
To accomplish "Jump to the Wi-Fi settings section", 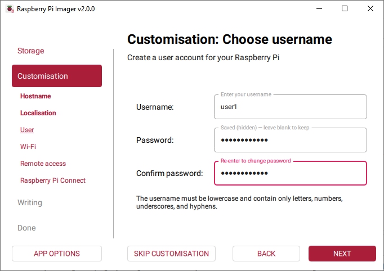I will (28, 147).
